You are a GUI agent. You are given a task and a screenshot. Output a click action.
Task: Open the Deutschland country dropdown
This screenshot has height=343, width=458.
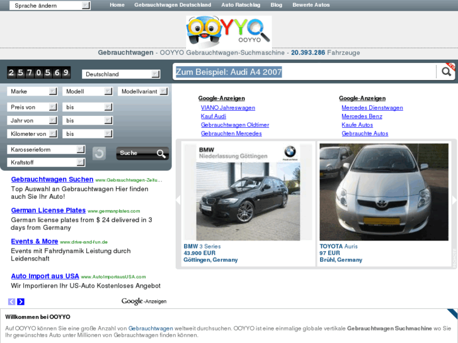[x=121, y=74]
